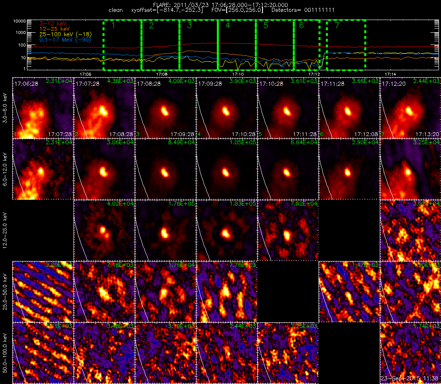Open the 50.0-100.0 keV image labeled 2.25E+03
This screenshot has width=441, height=384.
288,353
